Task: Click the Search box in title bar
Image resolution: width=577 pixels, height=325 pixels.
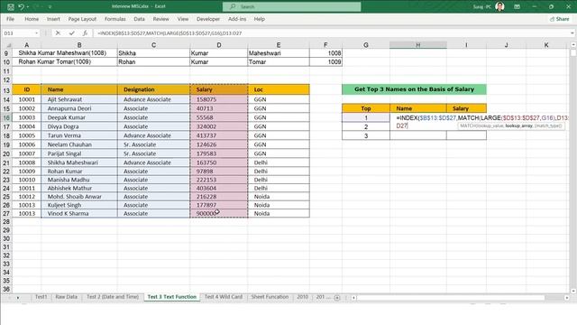Action: 291,6
